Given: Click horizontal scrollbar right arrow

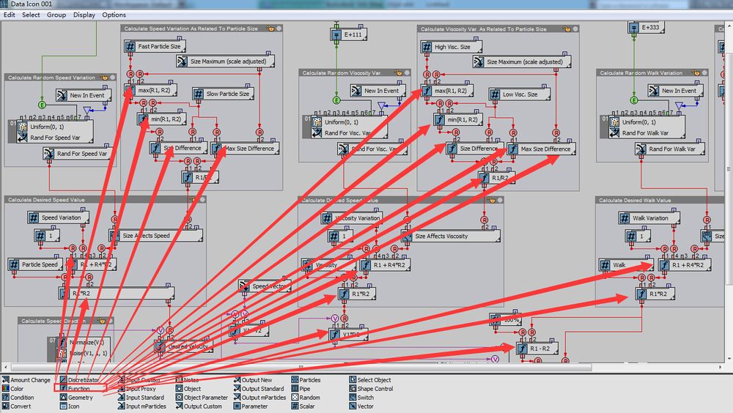Looking at the screenshot, I should [x=720, y=367].
